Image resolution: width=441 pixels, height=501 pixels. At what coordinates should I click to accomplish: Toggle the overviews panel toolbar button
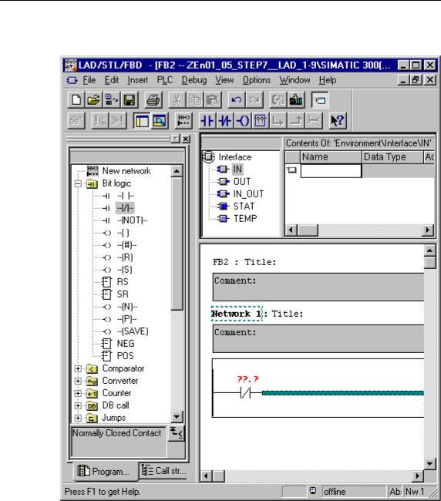click(142, 121)
